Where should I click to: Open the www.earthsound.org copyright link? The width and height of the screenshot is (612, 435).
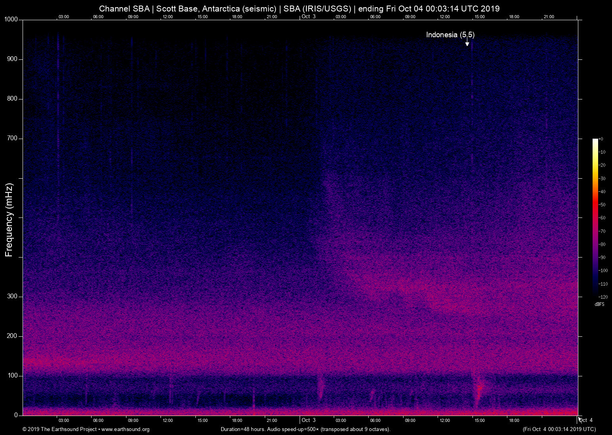(125, 429)
